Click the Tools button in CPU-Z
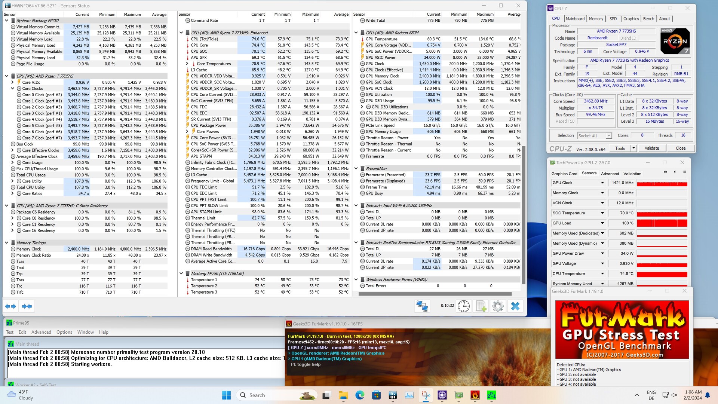Viewport: 718px width, 404px height. (x=620, y=148)
